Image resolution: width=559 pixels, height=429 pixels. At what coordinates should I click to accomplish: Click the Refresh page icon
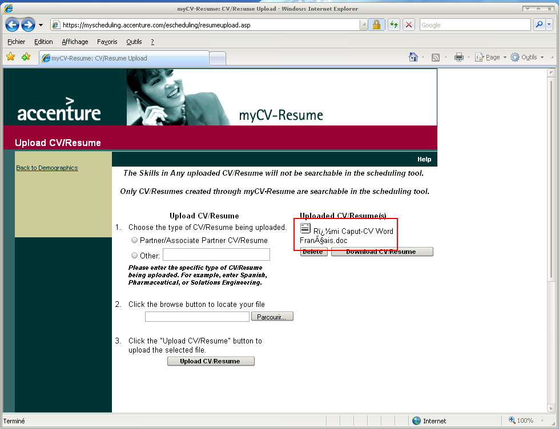click(393, 25)
